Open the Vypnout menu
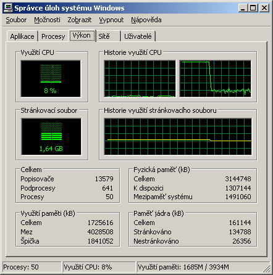The width and height of the screenshot is (273, 275). [111, 20]
